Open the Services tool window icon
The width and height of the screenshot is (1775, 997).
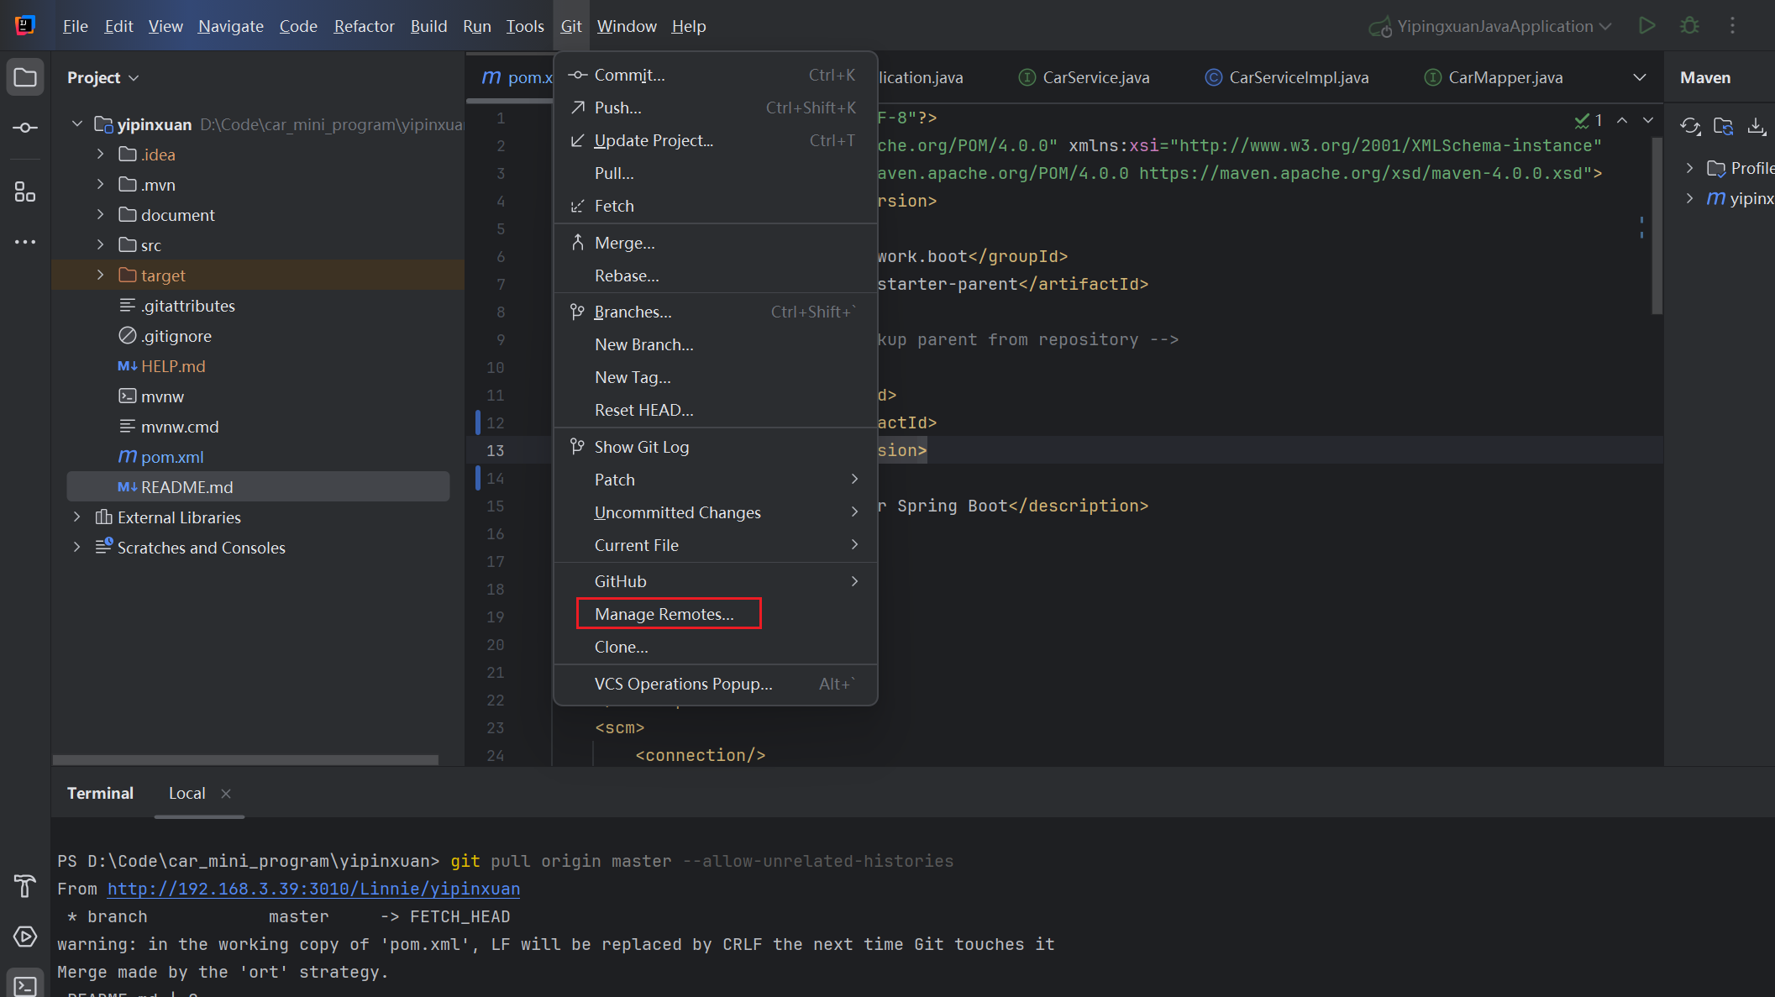25,936
